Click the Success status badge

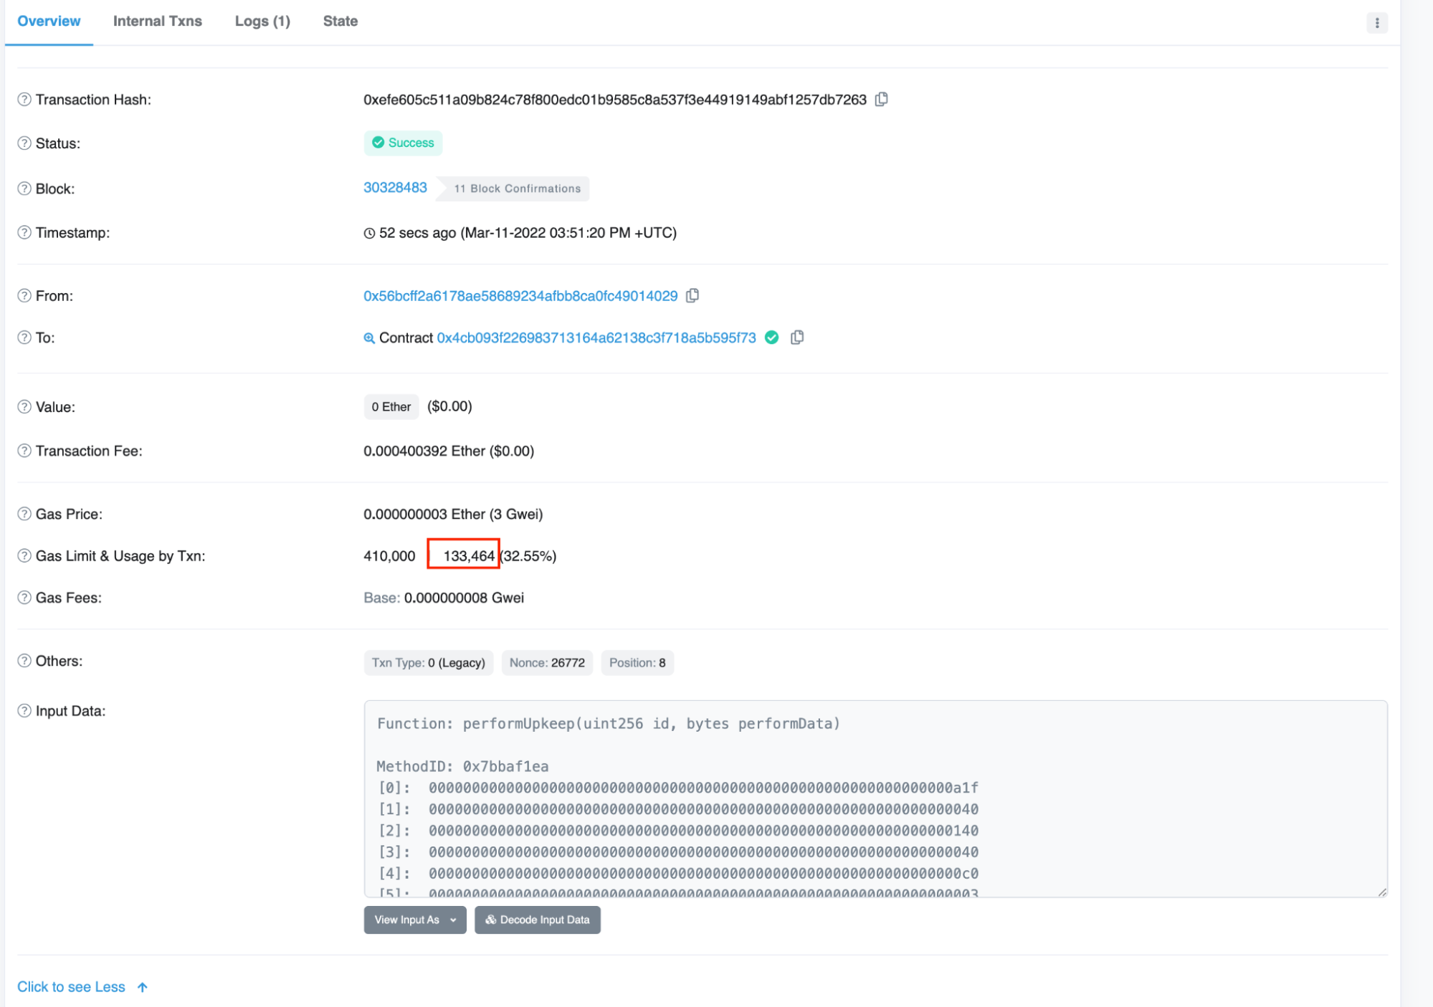[x=403, y=143]
